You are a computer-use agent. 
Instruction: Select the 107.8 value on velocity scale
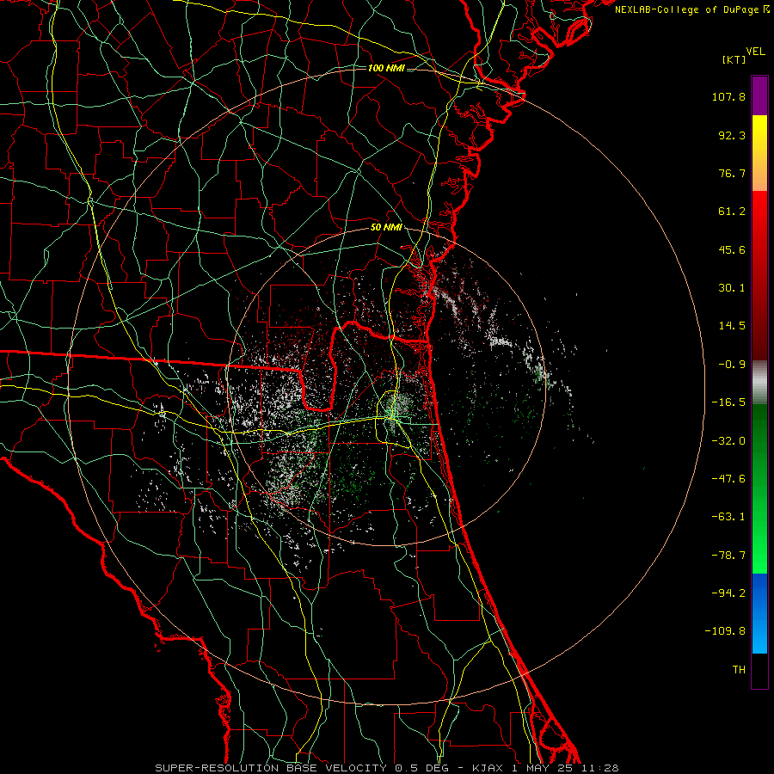[x=728, y=96]
